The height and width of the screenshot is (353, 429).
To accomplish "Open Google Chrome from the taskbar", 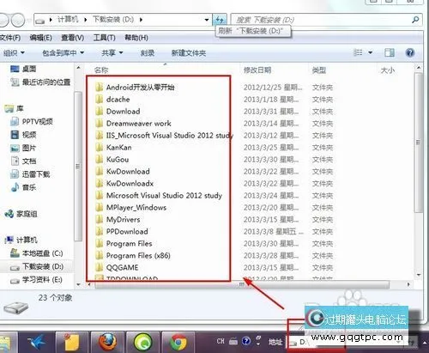I will pyautogui.click(x=178, y=342).
